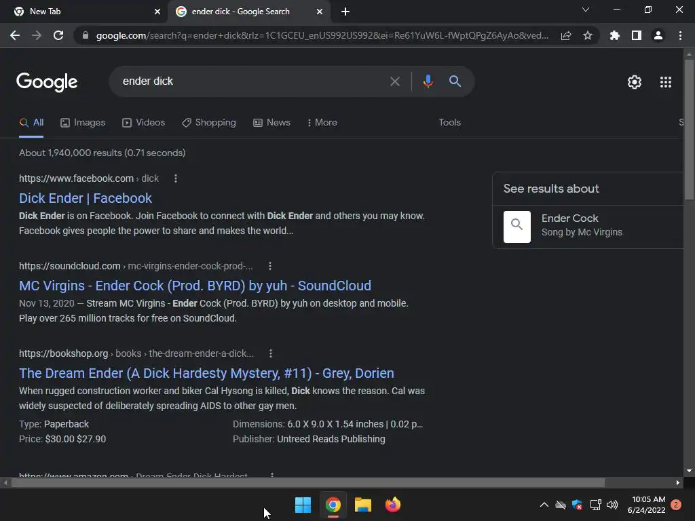Open the volume speaker icon

tap(612, 505)
